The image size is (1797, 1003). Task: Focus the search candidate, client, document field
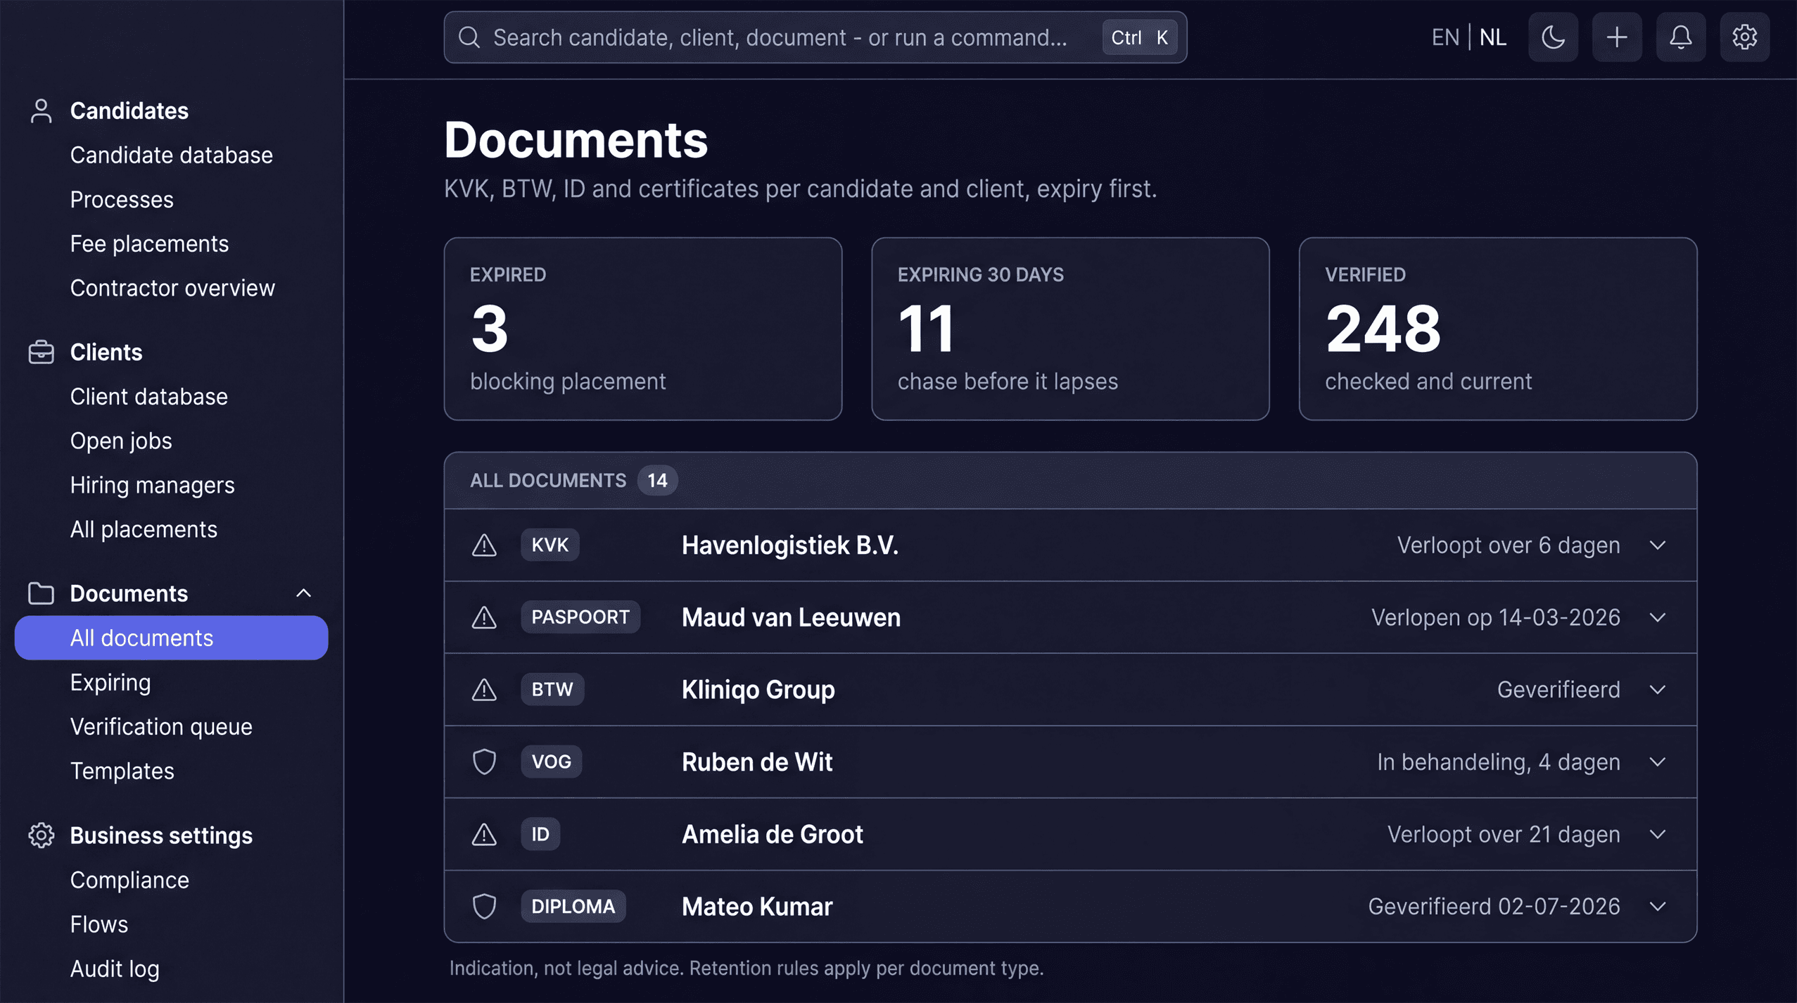pos(815,37)
